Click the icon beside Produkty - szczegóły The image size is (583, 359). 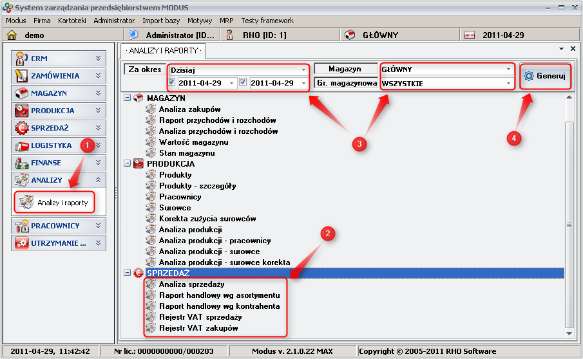tap(151, 186)
